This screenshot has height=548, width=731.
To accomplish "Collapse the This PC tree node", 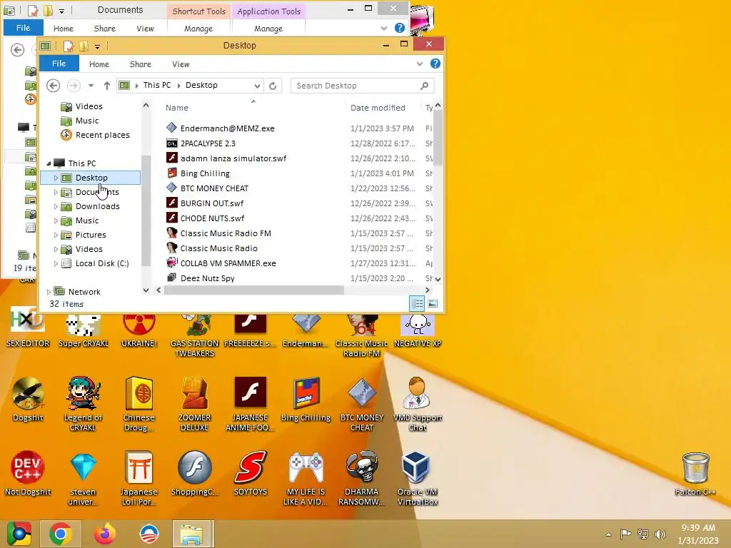I will point(49,163).
